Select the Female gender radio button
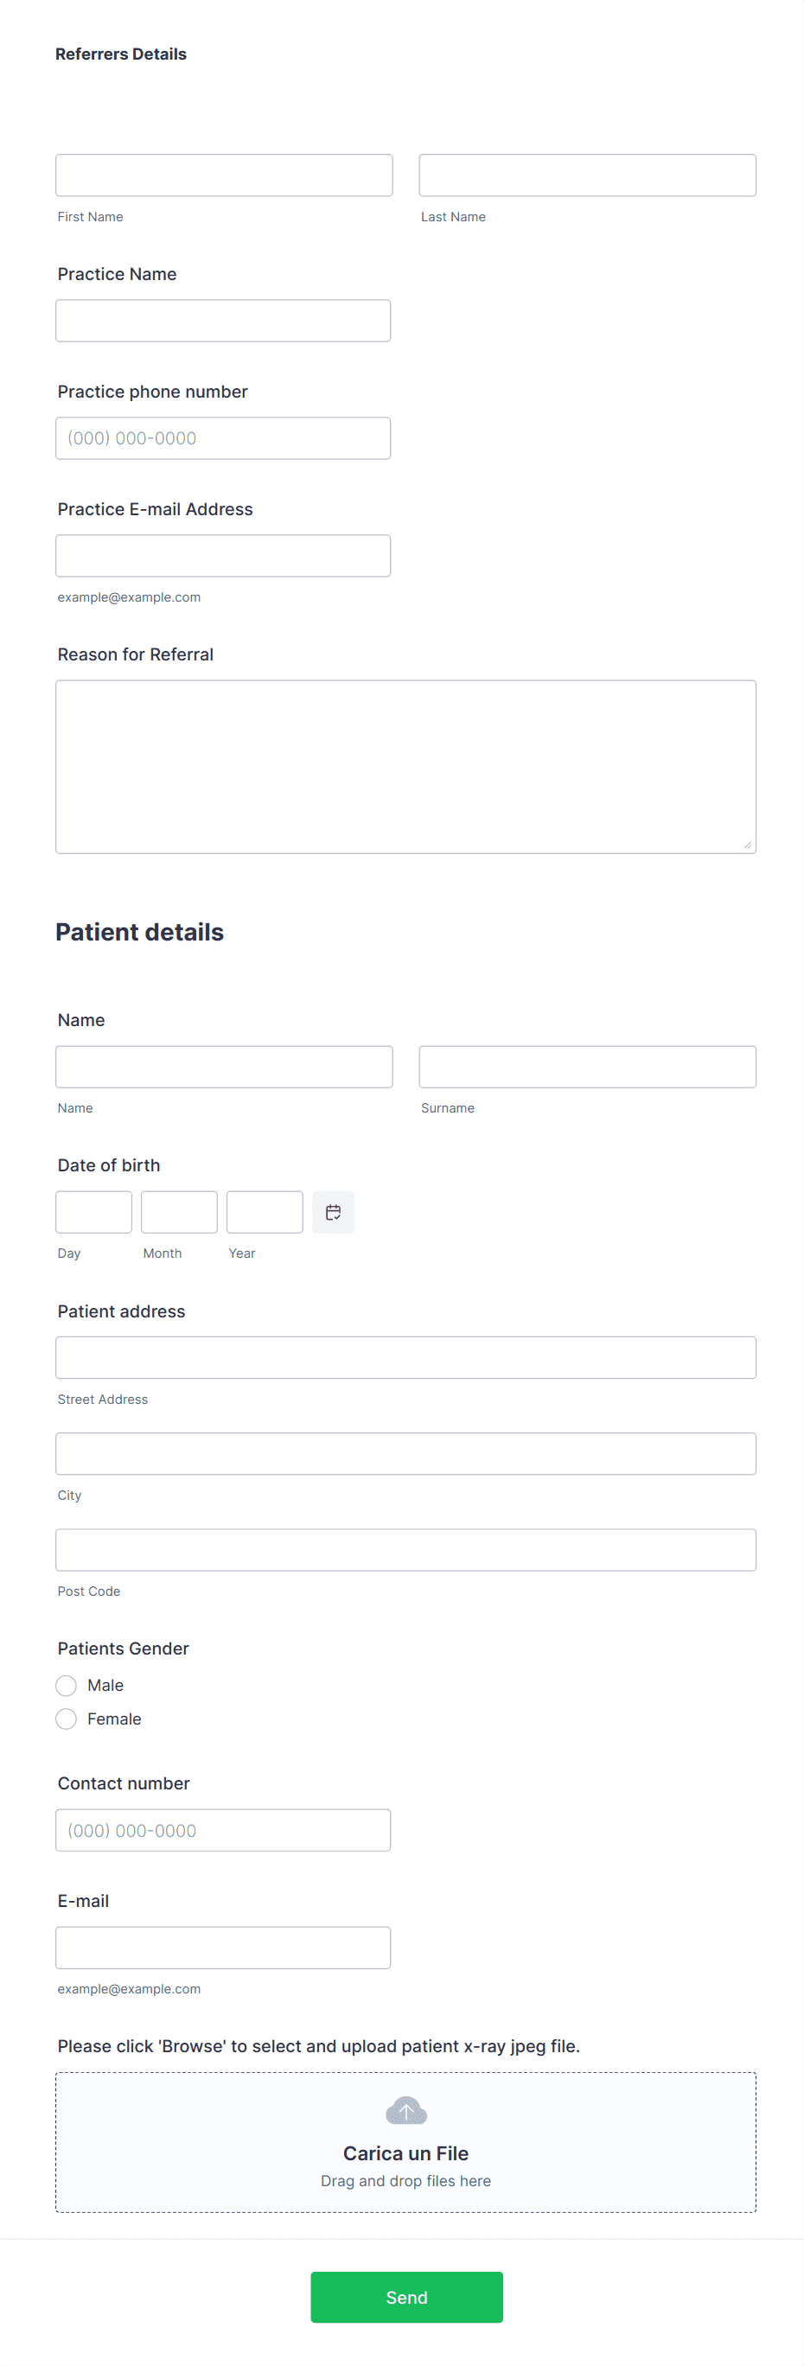Viewport: 804px width, 2366px height. pyautogui.click(x=65, y=1718)
